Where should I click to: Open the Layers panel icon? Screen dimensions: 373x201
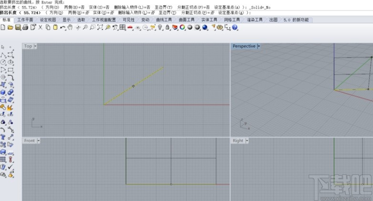[x=175, y=27]
